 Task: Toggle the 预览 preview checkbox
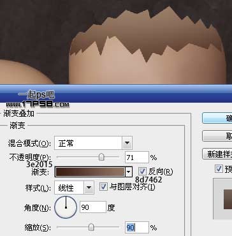pos(219,169)
